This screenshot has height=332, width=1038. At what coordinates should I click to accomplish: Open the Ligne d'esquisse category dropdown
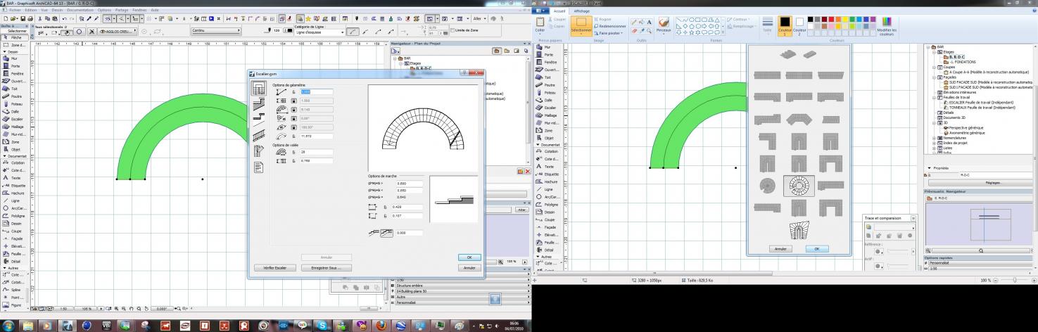319,32
